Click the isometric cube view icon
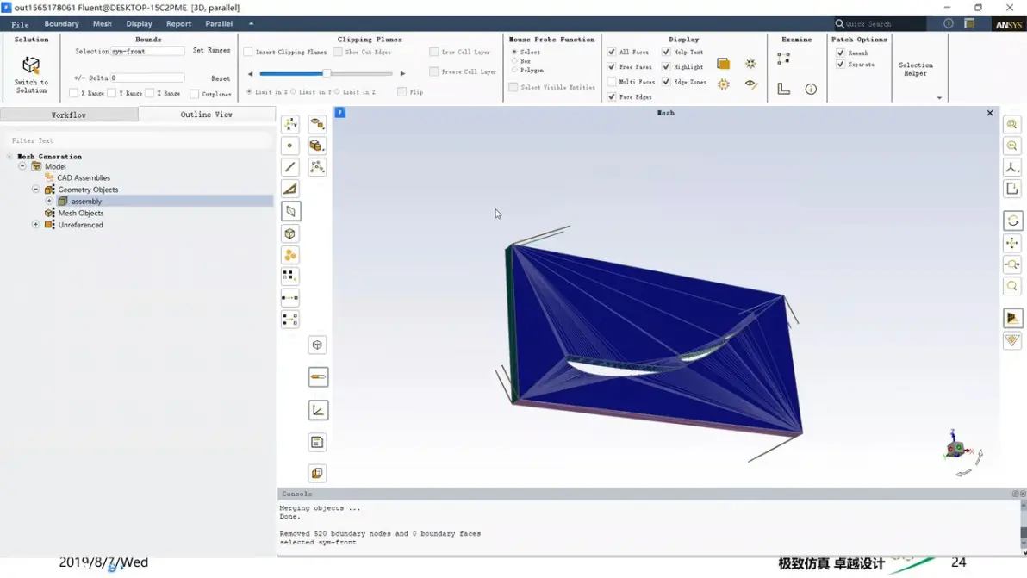Viewport: 1027px width, 578px height. click(318, 345)
